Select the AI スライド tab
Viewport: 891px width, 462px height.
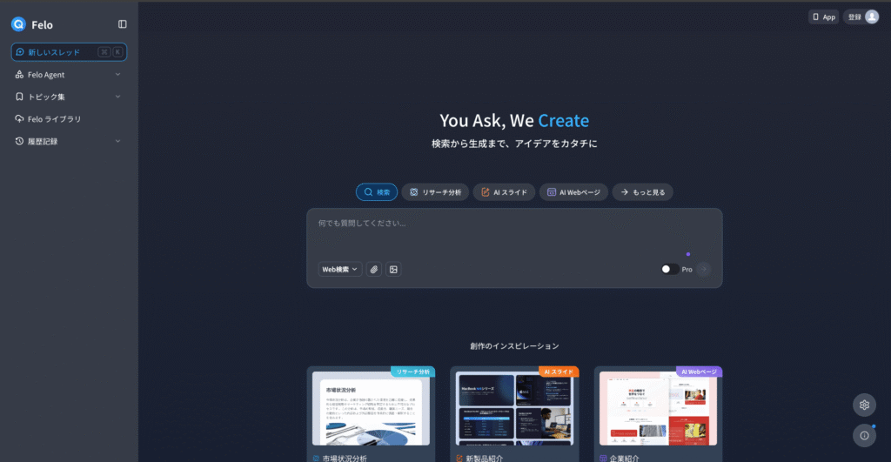coord(504,192)
